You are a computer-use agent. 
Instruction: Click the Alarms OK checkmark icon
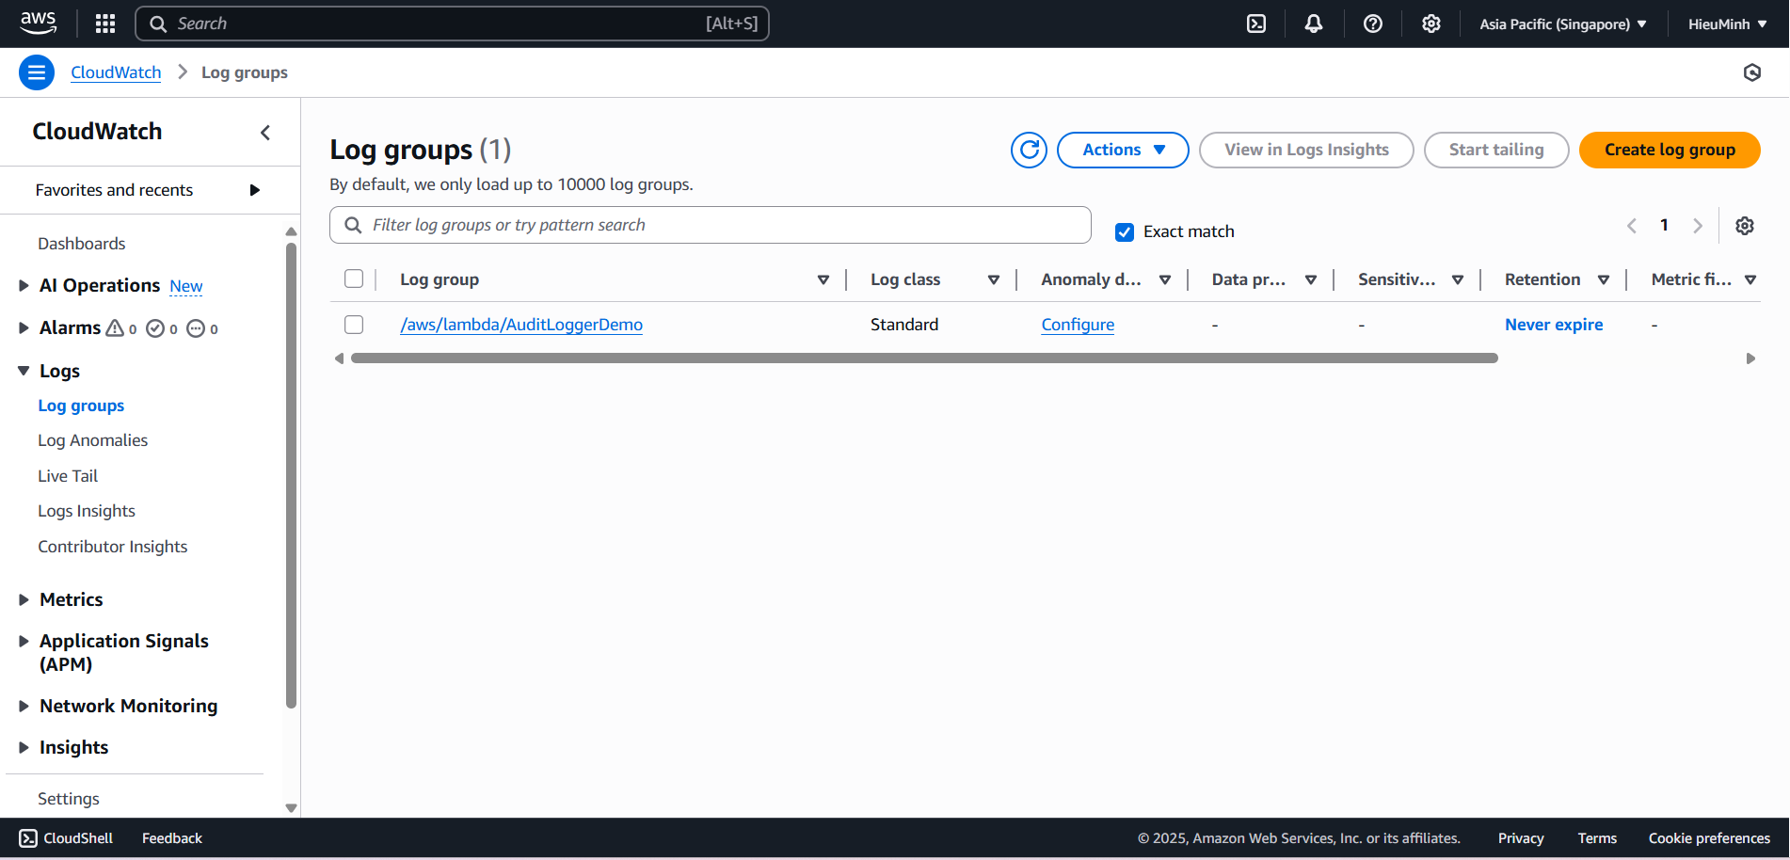point(155,328)
